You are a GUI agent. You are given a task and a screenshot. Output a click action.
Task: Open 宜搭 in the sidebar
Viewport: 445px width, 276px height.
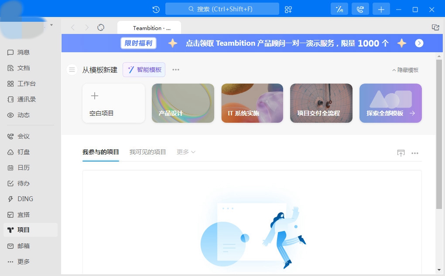[31, 215]
